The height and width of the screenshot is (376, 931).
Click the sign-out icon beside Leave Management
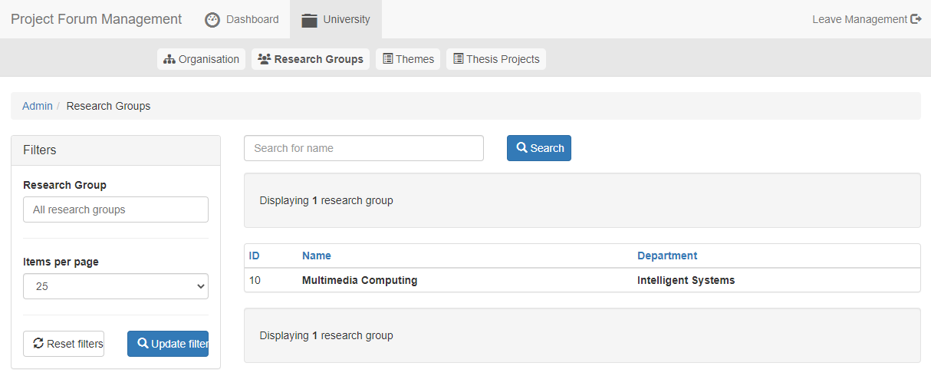click(916, 19)
